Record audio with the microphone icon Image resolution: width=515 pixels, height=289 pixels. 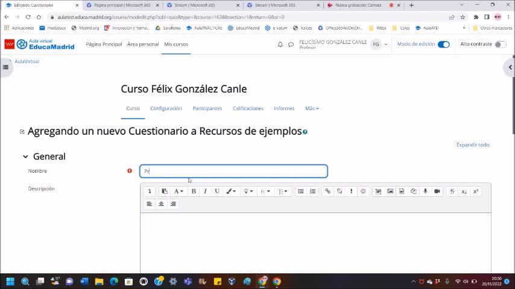[x=425, y=191]
